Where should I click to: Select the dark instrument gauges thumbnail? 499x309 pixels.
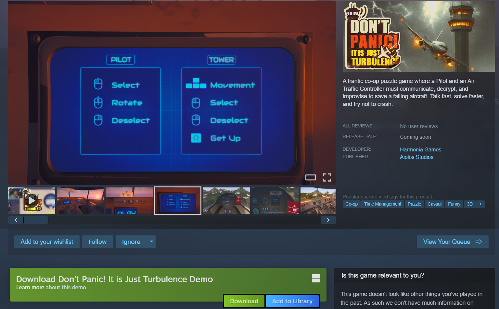[275, 201]
